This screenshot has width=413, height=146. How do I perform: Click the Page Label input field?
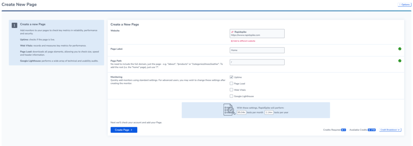pyautogui.click(x=257, y=50)
